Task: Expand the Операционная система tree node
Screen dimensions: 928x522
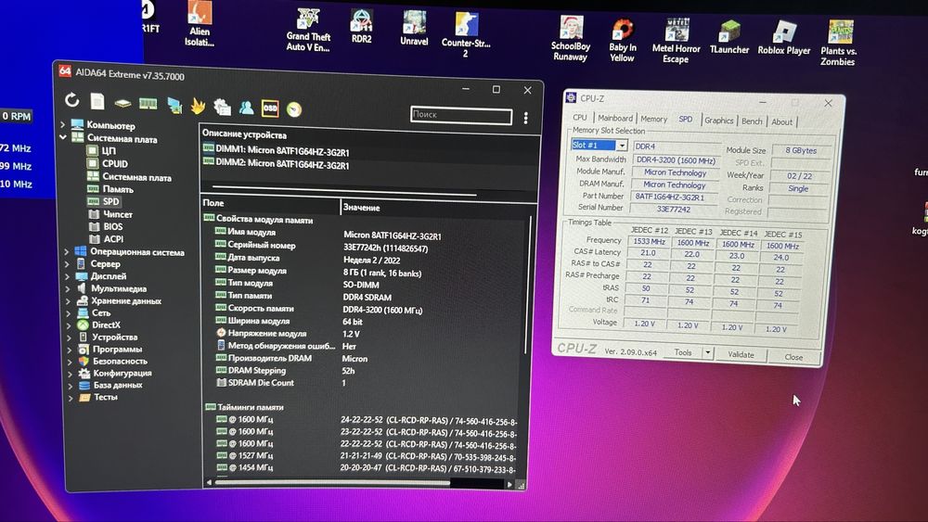Action: [x=66, y=252]
